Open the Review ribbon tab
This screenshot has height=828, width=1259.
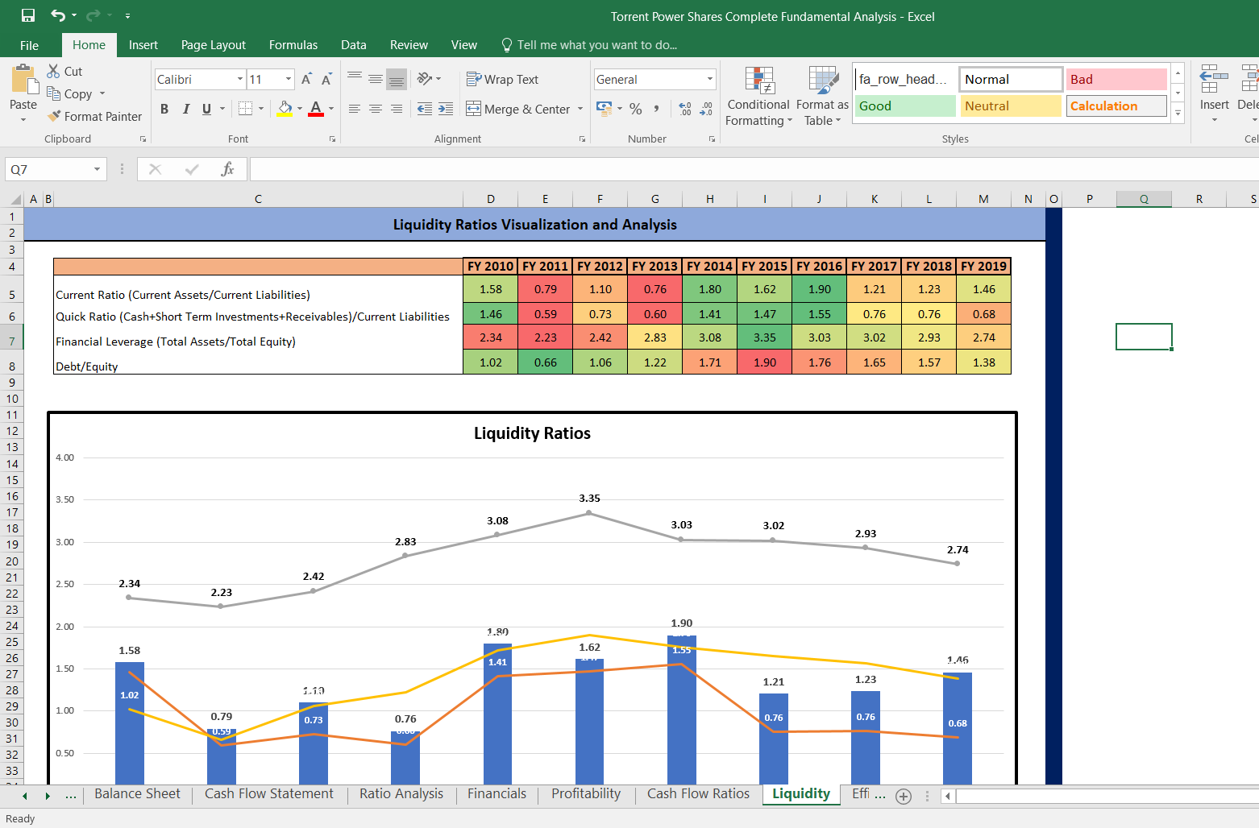(x=409, y=45)
